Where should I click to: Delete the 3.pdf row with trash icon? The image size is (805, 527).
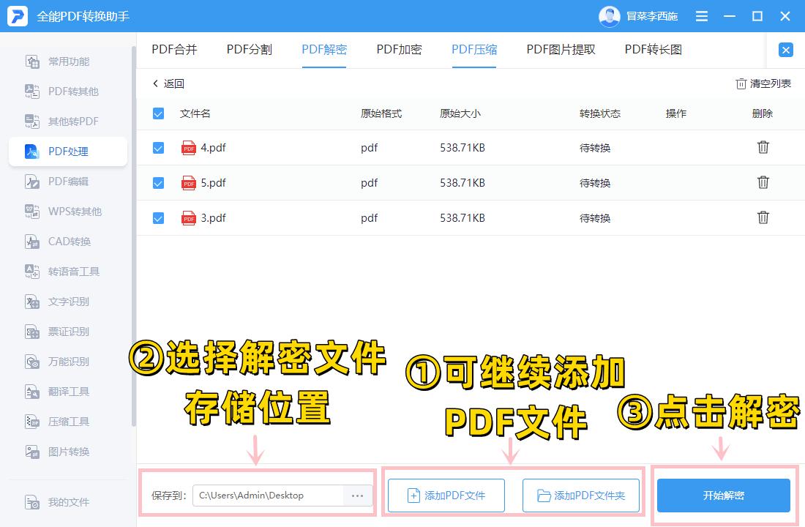tap(763, 218)
